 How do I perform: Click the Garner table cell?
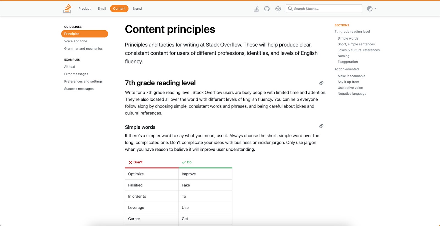(x=152, y=219)
